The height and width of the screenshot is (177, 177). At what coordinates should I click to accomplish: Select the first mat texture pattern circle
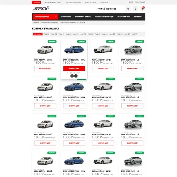point(72,76)
